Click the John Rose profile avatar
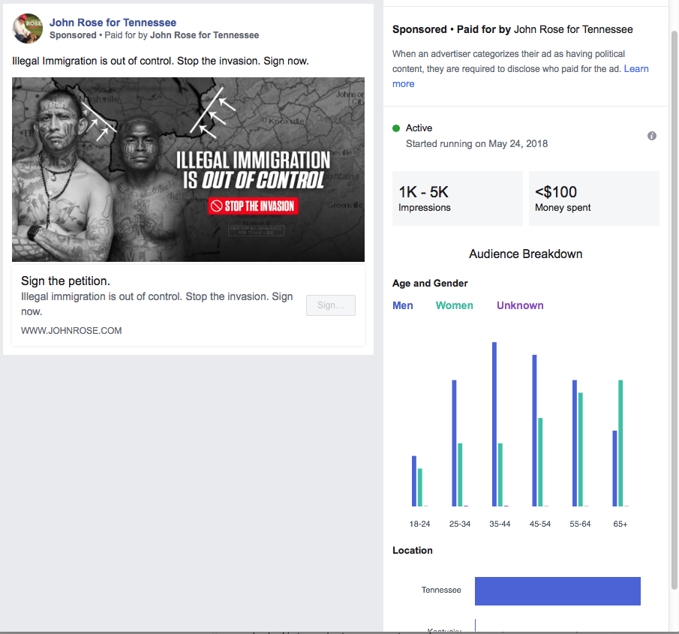The height and width of the screenshot is (634, 679). click(28, 29)
